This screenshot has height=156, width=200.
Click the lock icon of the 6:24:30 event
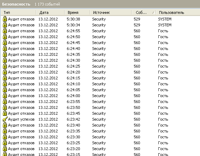tap(5, 60)
